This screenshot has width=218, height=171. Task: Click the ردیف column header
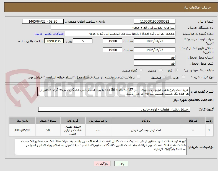click(209, 121)
